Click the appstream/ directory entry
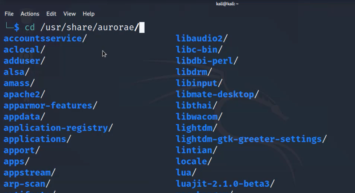 (x=29, y=173)
